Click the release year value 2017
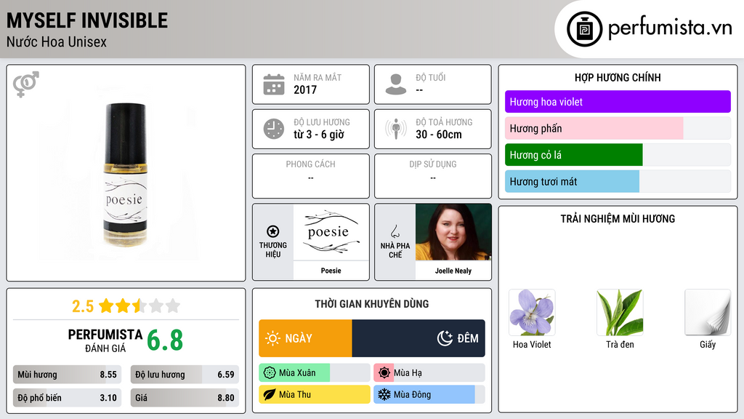This screenshot has width=744, height=419. click(x=305, y=89)
